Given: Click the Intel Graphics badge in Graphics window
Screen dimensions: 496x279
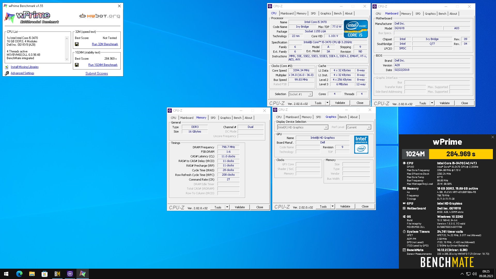Looking at the screenshot, I should [361, 144].
